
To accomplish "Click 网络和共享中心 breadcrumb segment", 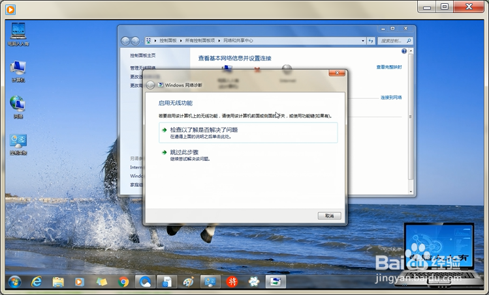I will click(238, 41).
